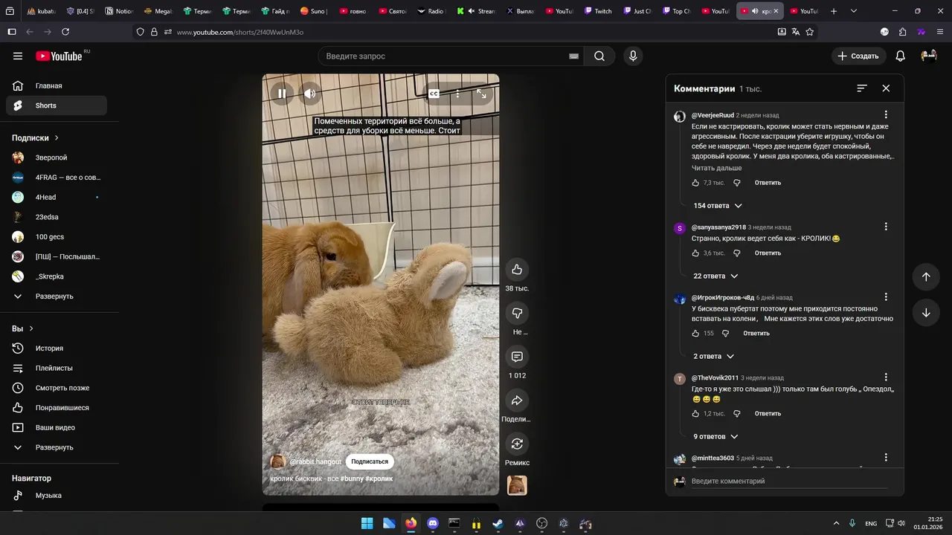Expand 2 ответа replies

pyautogui.click(x=713, y=357)
